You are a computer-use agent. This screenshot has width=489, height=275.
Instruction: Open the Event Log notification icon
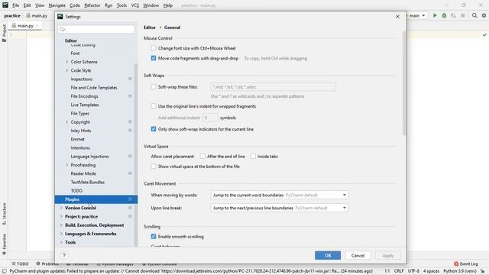coord(456,264)
